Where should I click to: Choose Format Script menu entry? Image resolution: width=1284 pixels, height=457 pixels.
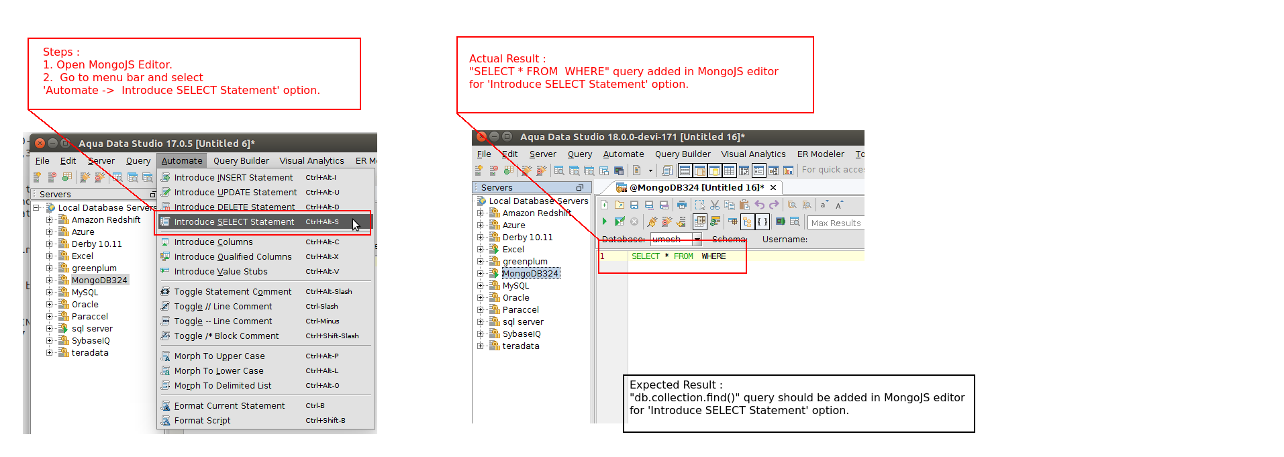(265, 420)
